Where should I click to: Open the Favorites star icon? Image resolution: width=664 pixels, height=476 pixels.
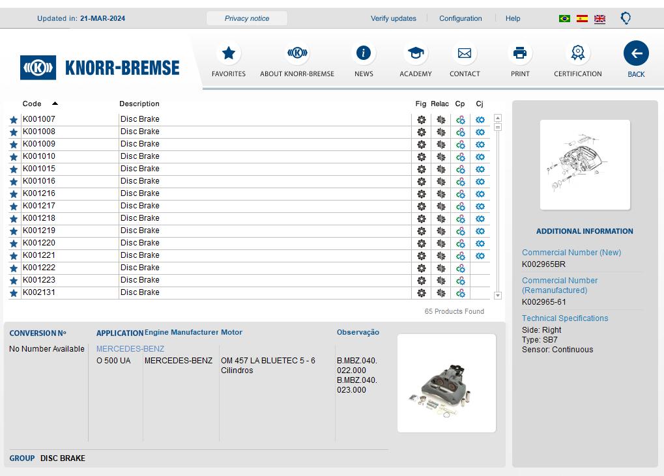point(228,53)
